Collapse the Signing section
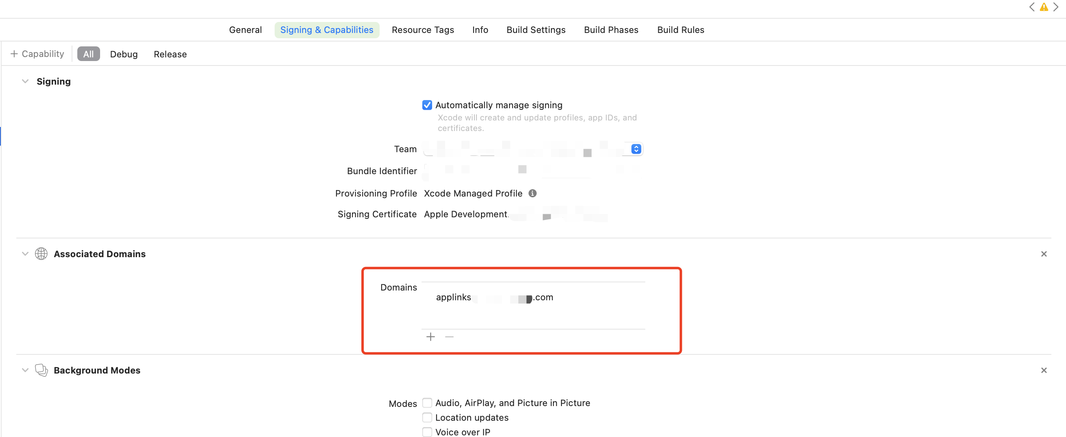1066x437 pixels. [25, 81]
